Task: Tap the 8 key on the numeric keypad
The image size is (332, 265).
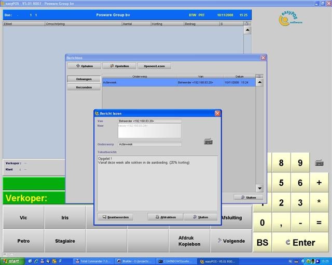Action: point(281,163)
